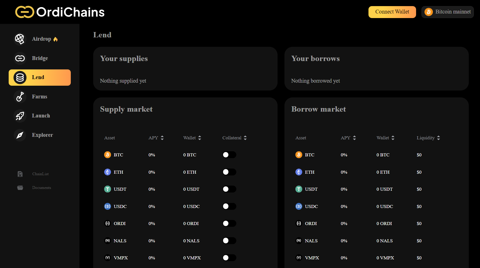Open the Explorer page
480x268 pixels.
(40, 135)
